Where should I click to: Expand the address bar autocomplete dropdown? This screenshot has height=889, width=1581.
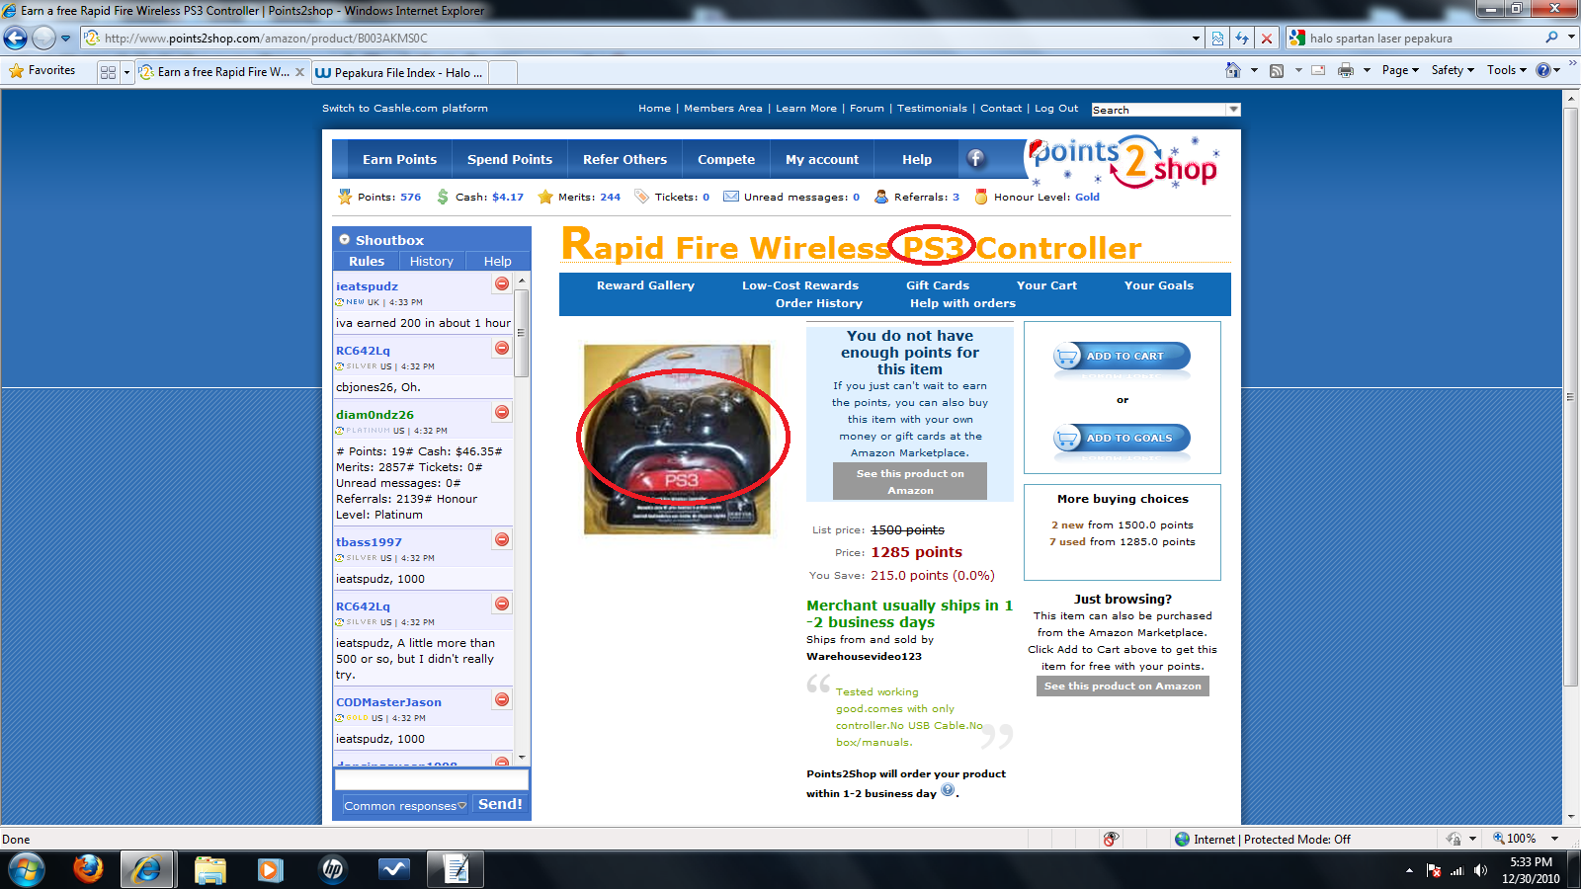(x=1196, y=39)
